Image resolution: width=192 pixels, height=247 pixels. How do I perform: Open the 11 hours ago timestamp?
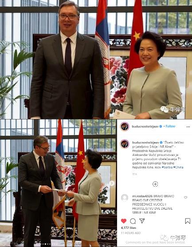(x=131, y=233)
